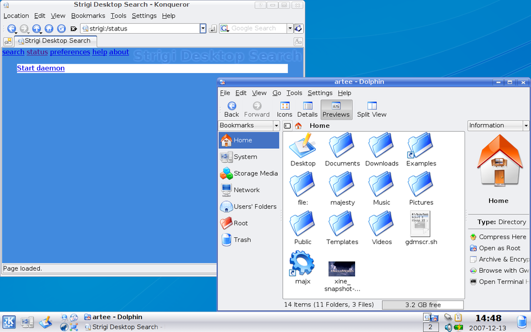Viewport: 531px width, 332px height.
Task: Click the volume speaker tray icon
Action: coord(449,327)
